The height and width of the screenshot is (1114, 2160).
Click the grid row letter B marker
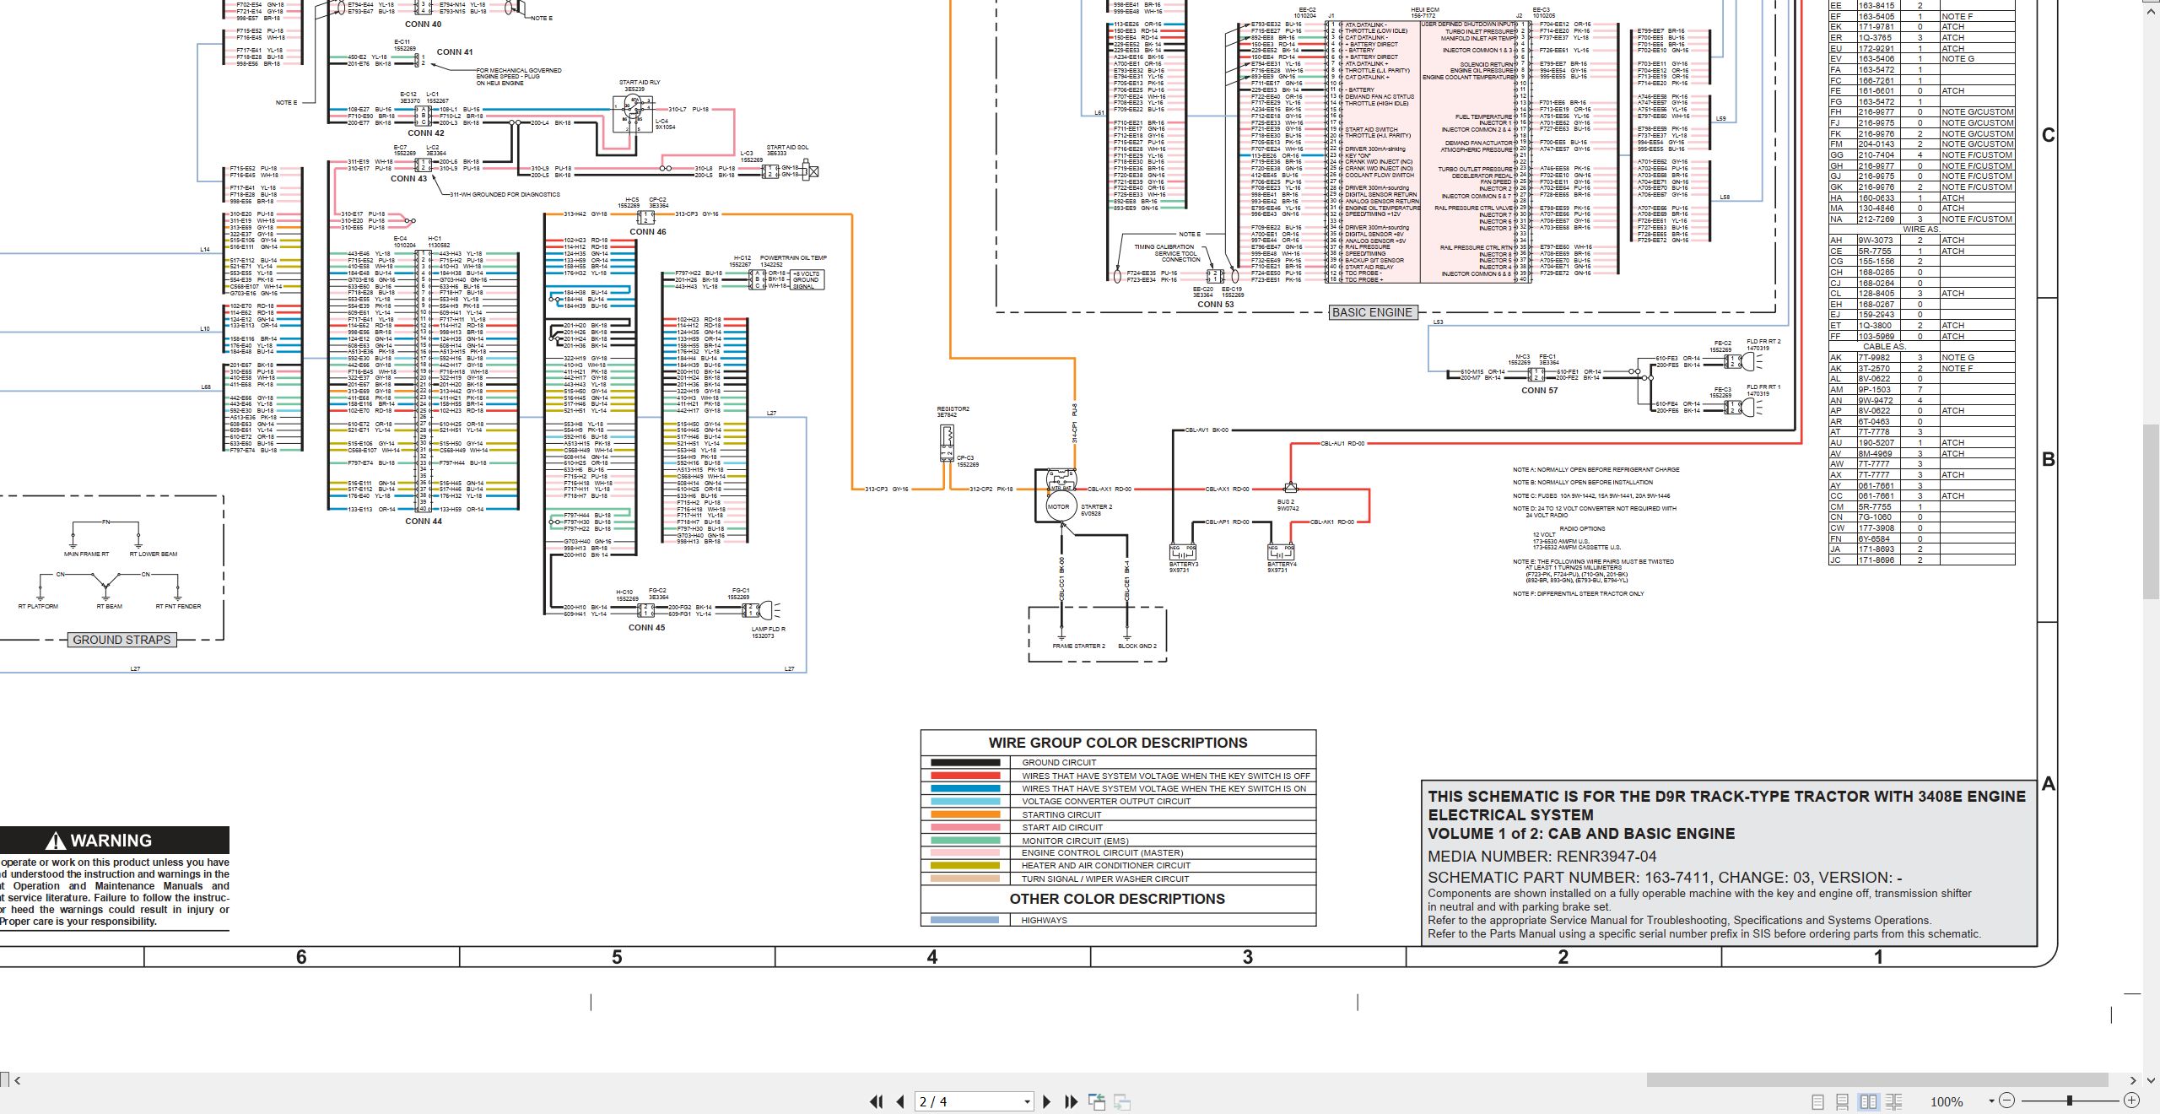2048,460
